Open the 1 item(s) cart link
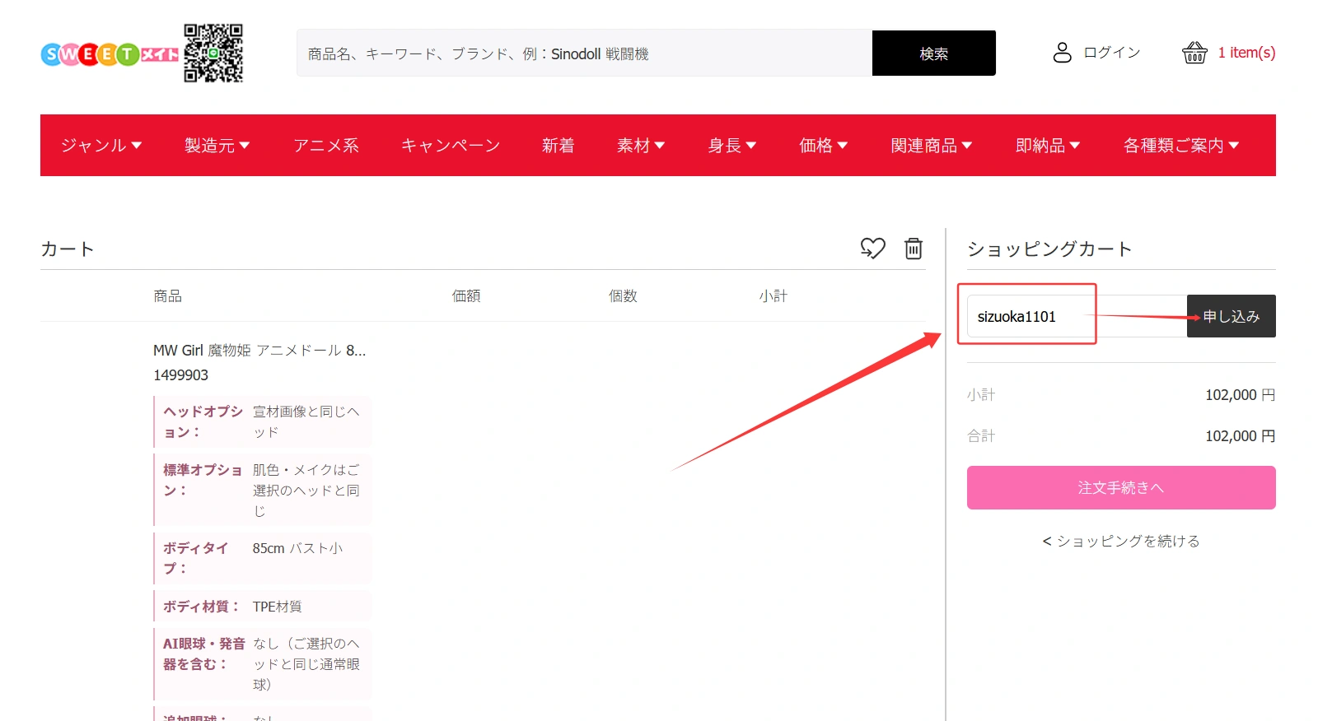 coord(1246,53)
